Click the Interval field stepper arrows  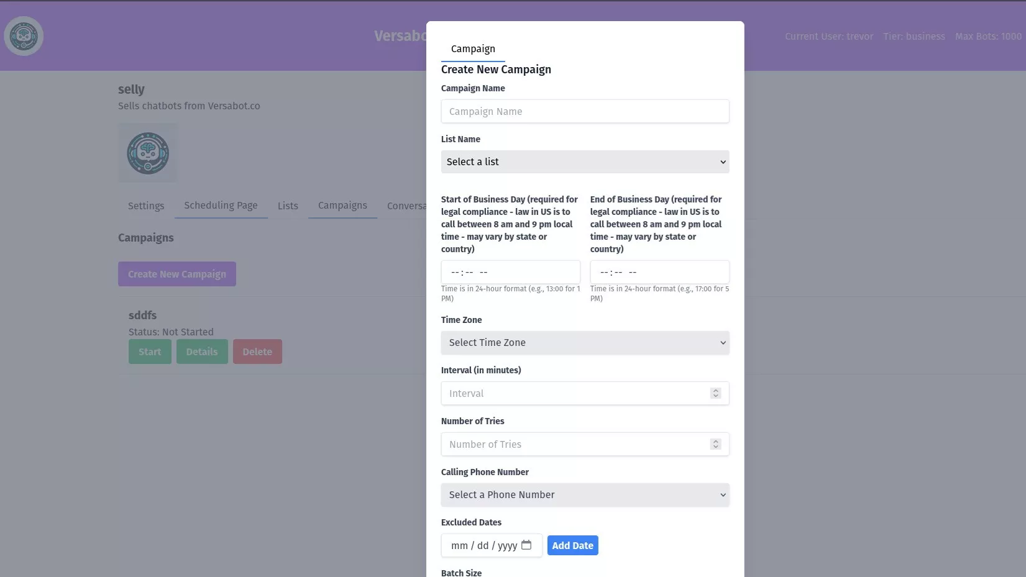coord(715,393)
